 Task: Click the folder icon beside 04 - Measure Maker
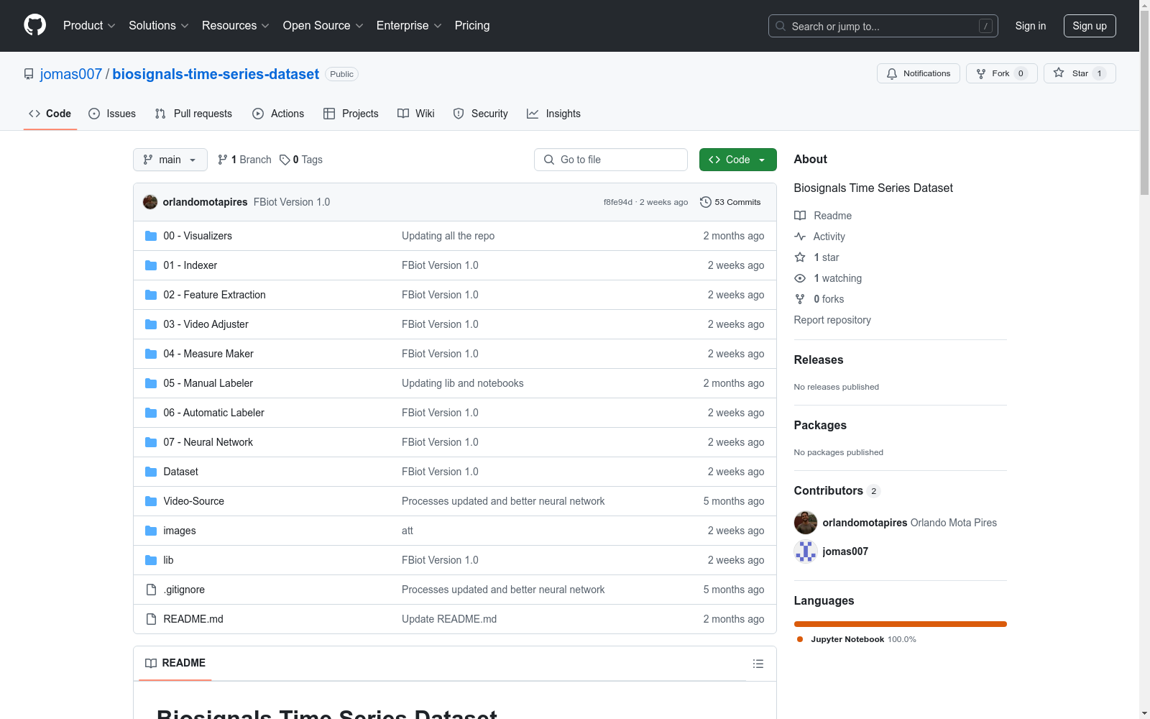[151, 354]
